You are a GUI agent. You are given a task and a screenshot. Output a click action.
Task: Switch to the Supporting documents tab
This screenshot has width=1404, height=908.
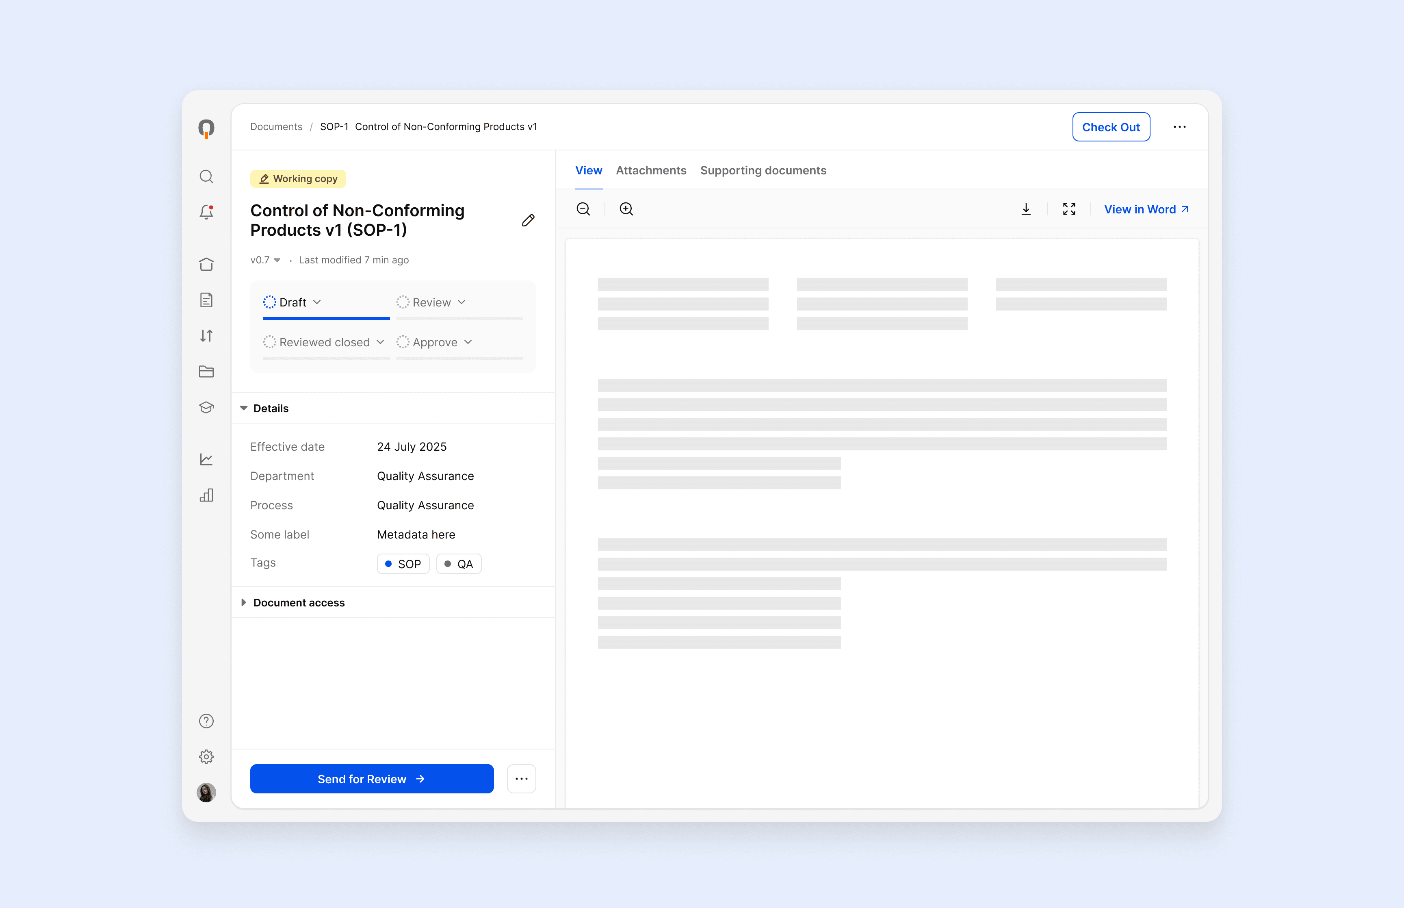(x=763, y=170)
